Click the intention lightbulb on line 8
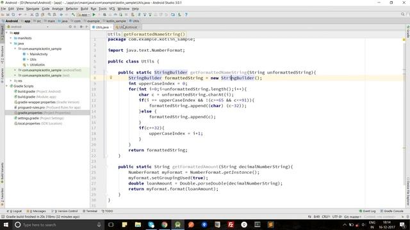Image resolution: width=410 pixels, height=230 pixels. click(111, 77)
